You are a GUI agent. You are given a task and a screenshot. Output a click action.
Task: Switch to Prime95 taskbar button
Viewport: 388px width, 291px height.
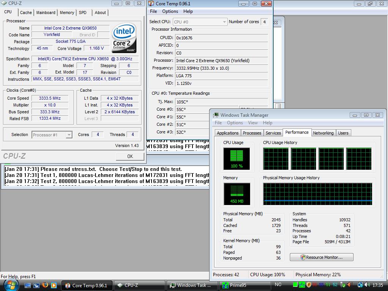(x=244, y=285)
